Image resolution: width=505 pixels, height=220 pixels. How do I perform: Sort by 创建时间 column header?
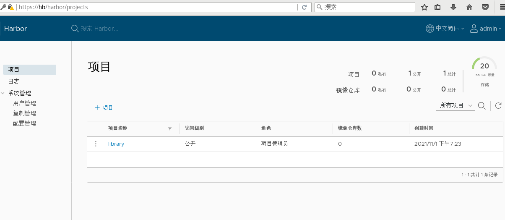[x=424, y=128]
